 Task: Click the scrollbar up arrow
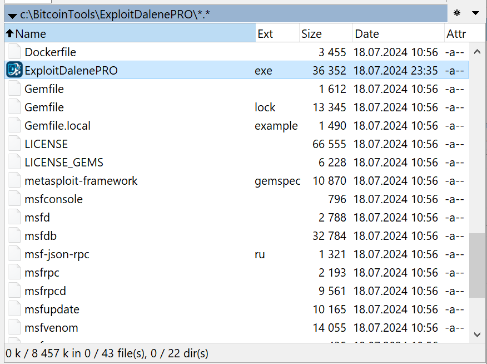(x=477, y=52)
